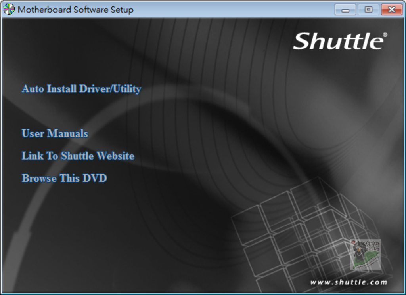The height and width of the screenshot is (295, 406).
Task: Click the disc icon in title bar
Action: [x=9, y=10]
